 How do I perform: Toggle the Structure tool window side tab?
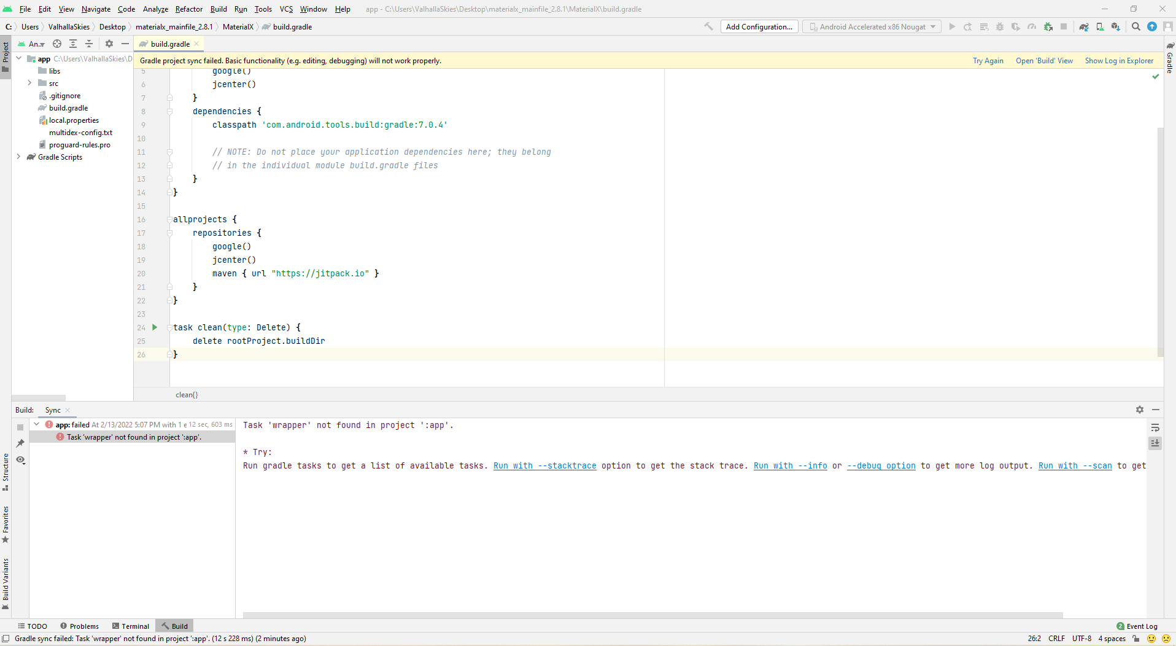pos(6,472)
